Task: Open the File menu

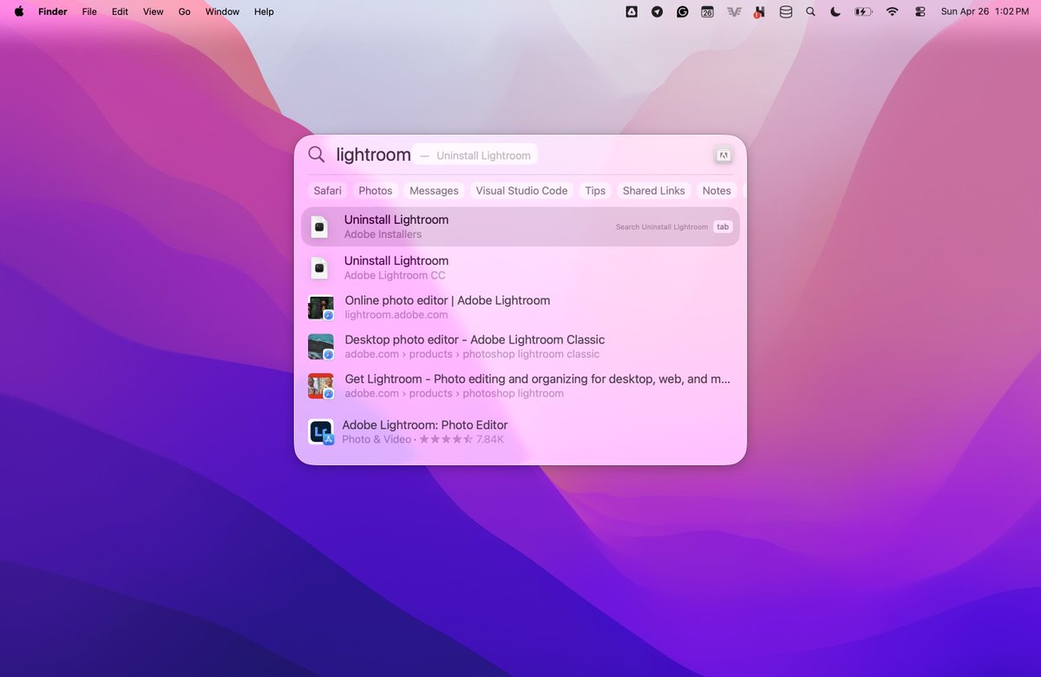Action: tap(89, 11)
